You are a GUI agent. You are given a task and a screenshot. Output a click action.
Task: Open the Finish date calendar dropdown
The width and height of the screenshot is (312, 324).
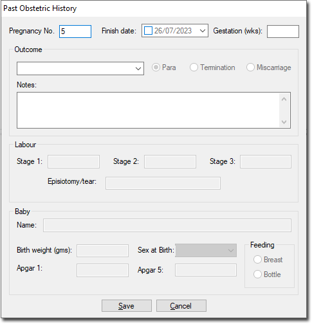pos(203,31)
